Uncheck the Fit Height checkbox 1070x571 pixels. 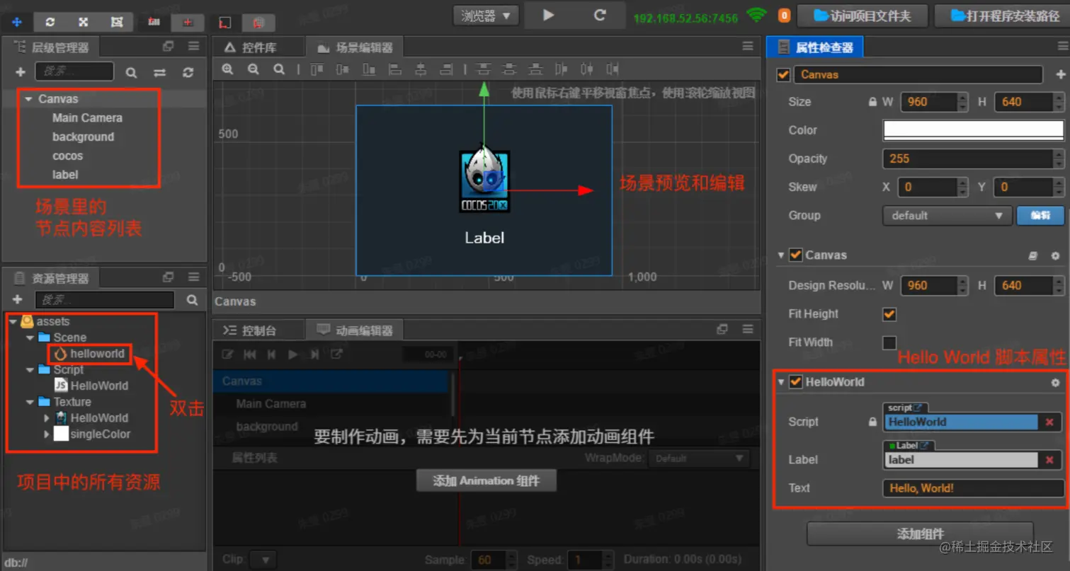pos(889,314)
